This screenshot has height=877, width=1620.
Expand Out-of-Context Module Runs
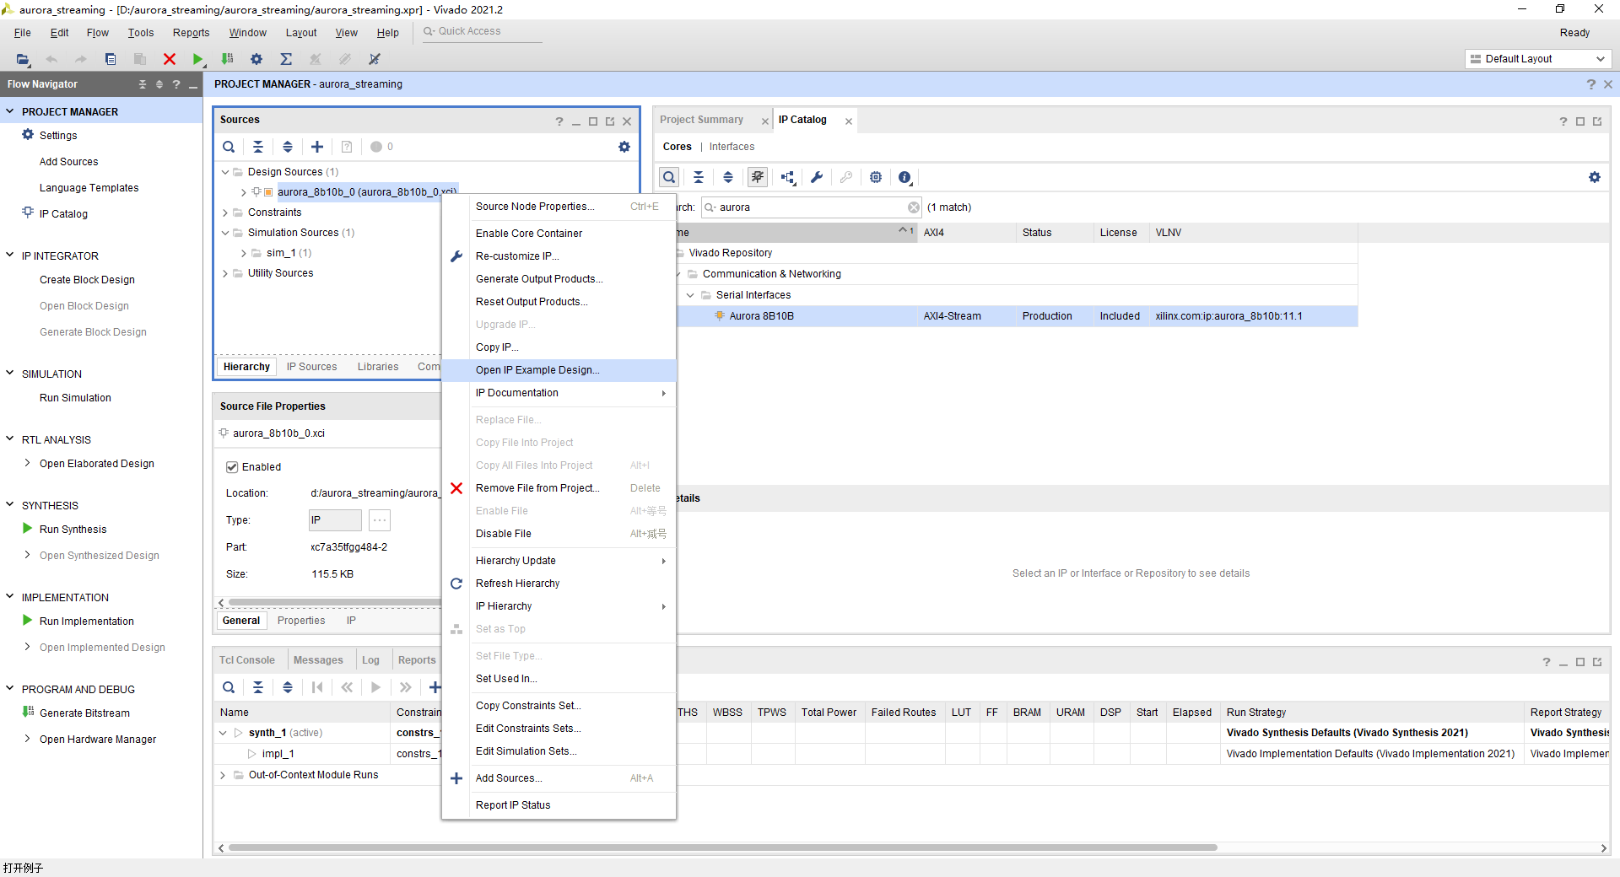(x=223, y=775)
